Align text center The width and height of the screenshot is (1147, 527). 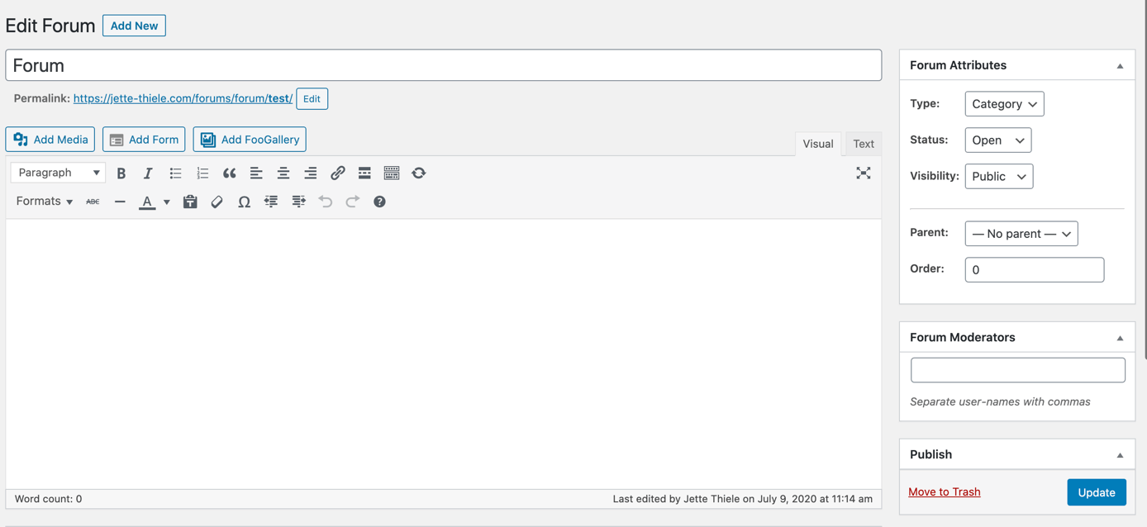tap(283, 173)
